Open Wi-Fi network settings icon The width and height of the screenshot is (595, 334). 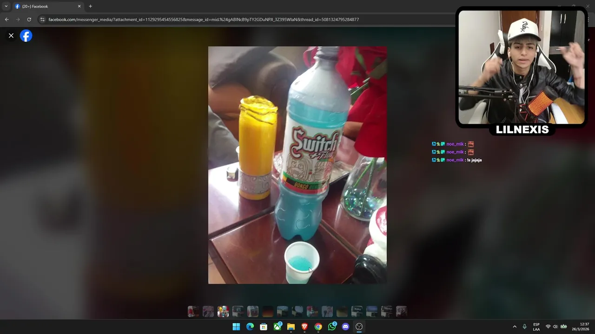pos(548,327)
